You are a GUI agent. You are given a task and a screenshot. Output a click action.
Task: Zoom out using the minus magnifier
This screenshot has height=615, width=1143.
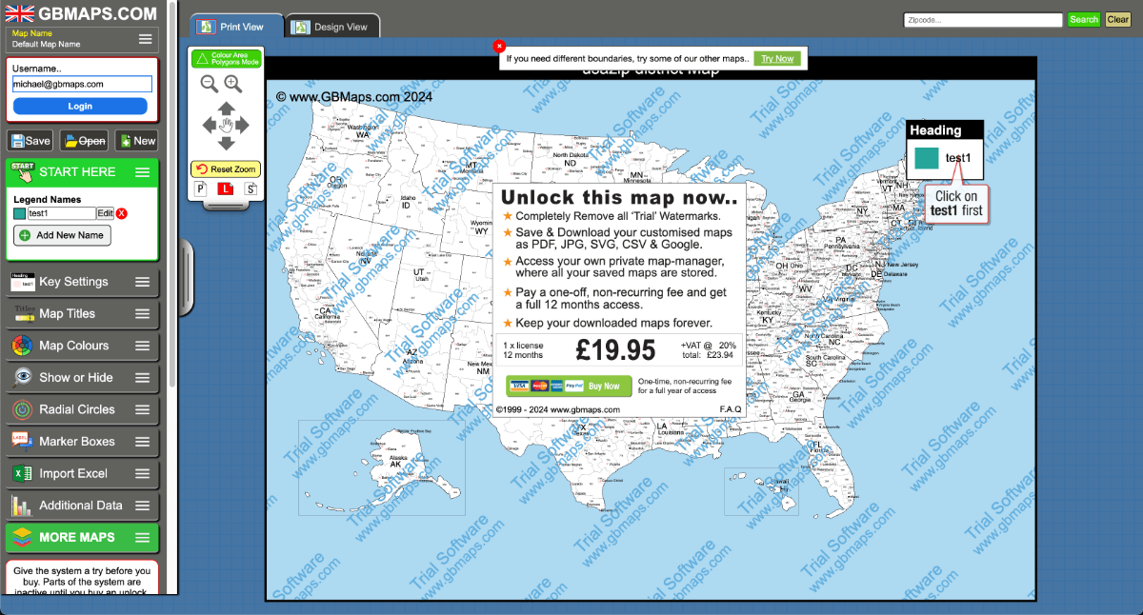coord(209,84)
